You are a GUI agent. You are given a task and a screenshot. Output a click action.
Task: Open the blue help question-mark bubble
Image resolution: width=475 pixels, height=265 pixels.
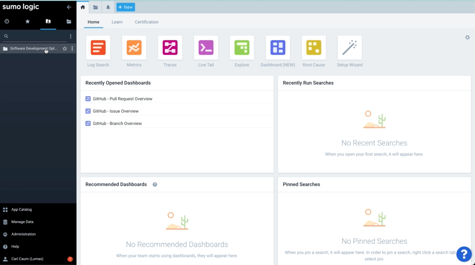[464, 254]
